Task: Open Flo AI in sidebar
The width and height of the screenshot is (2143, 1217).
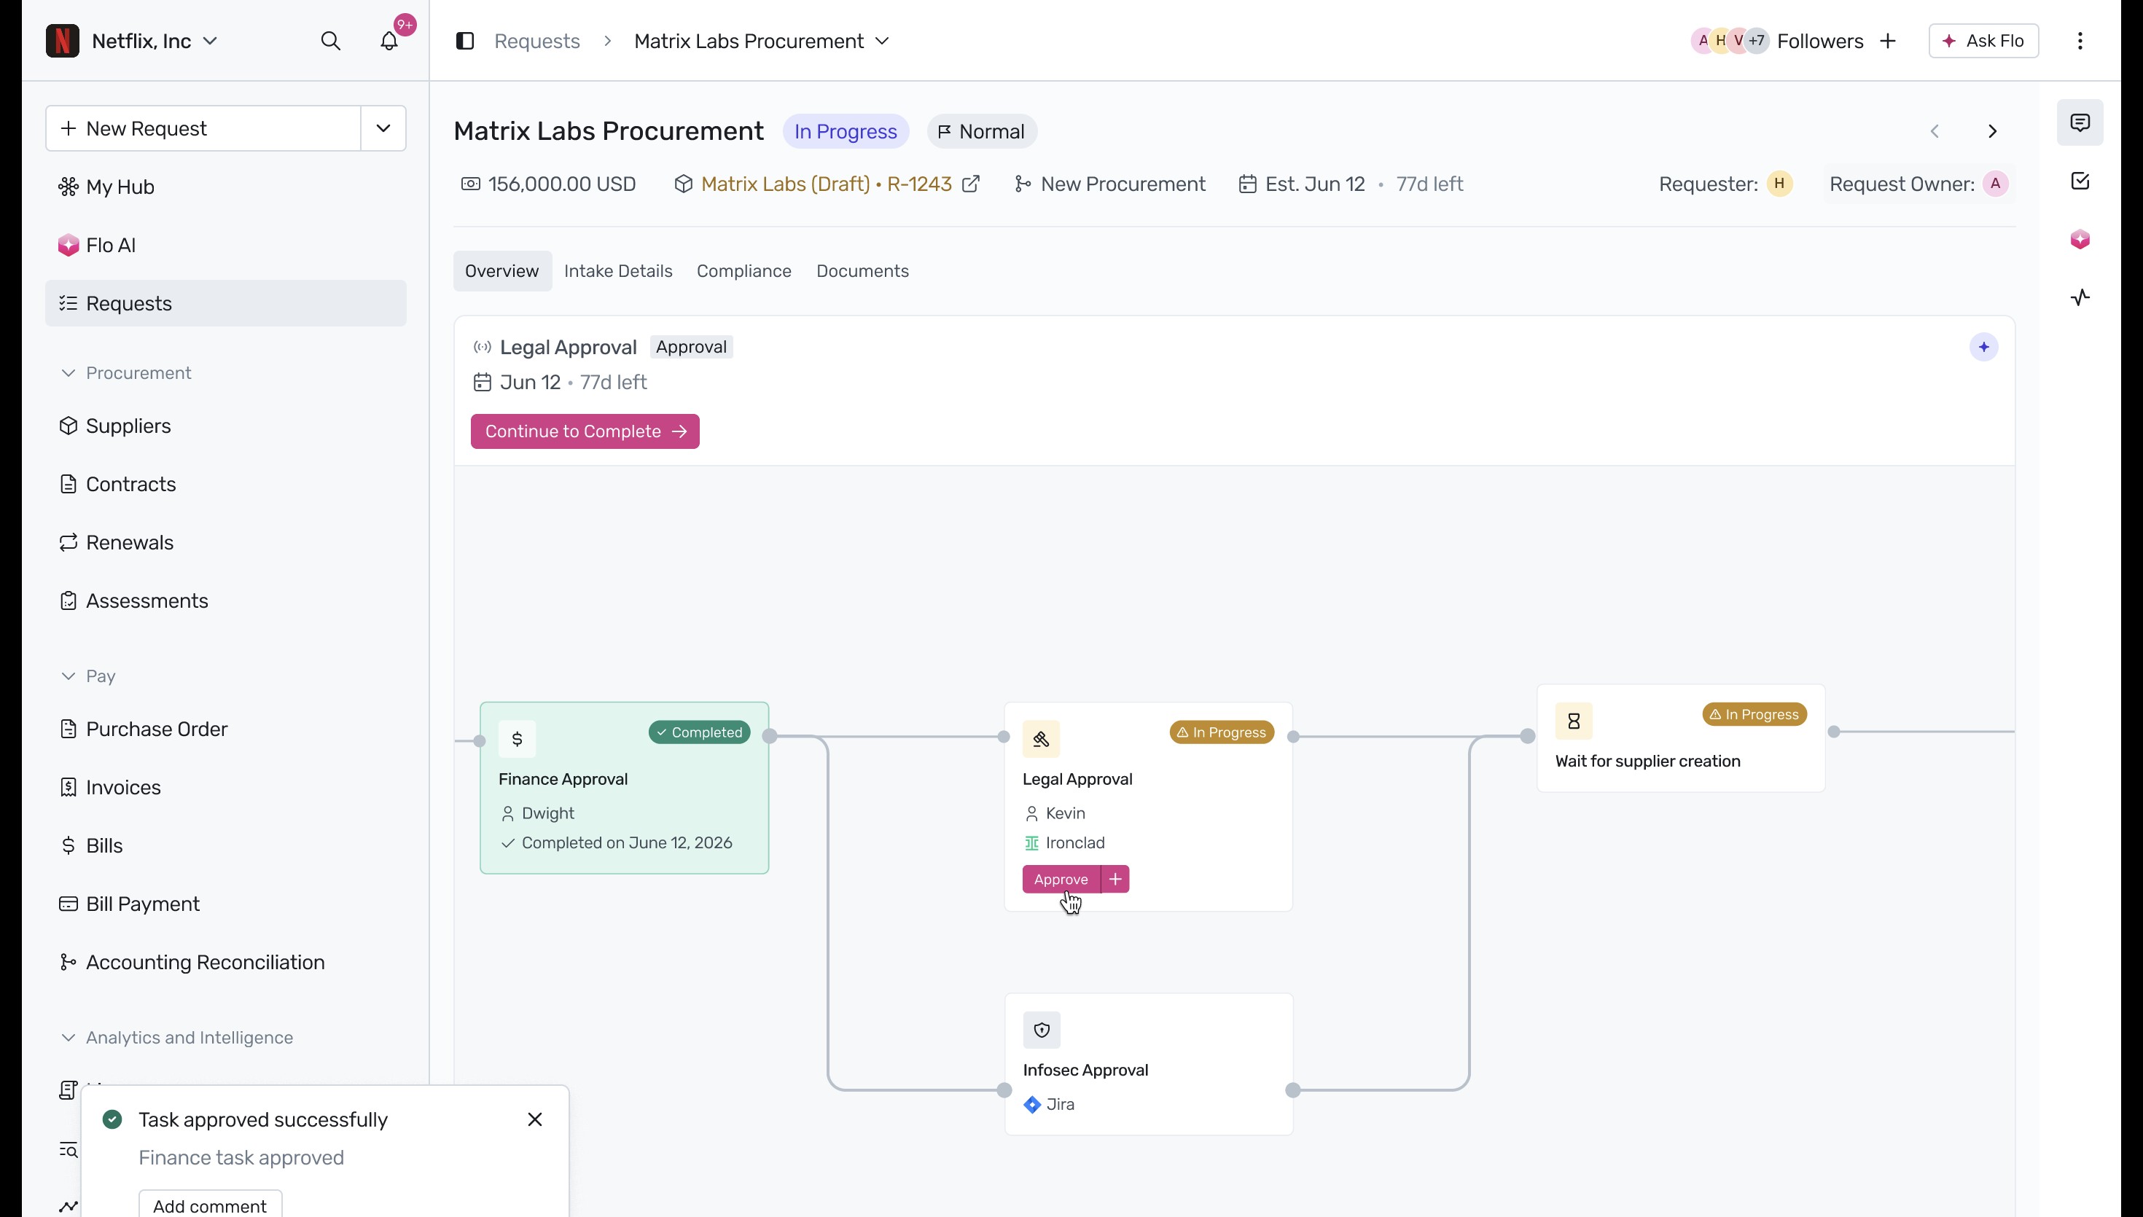Action: (226, 245)
